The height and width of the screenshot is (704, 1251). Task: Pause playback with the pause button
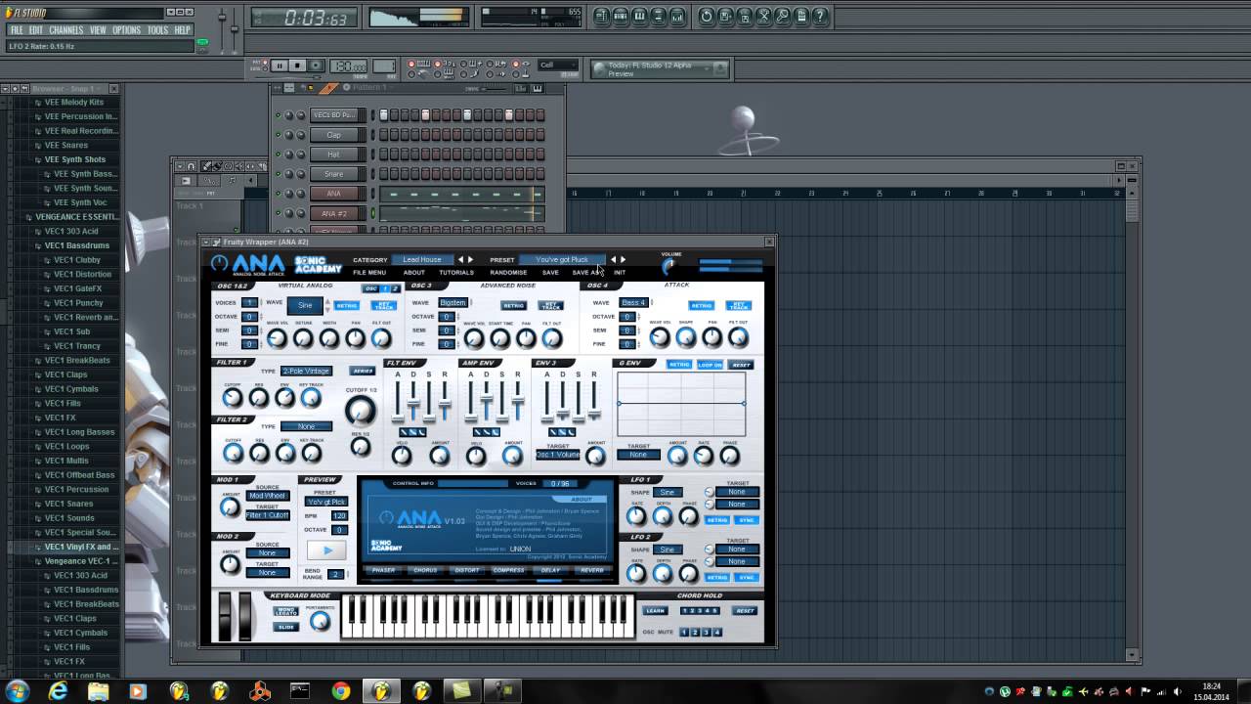pyautogui.click(x=280, y=66)
